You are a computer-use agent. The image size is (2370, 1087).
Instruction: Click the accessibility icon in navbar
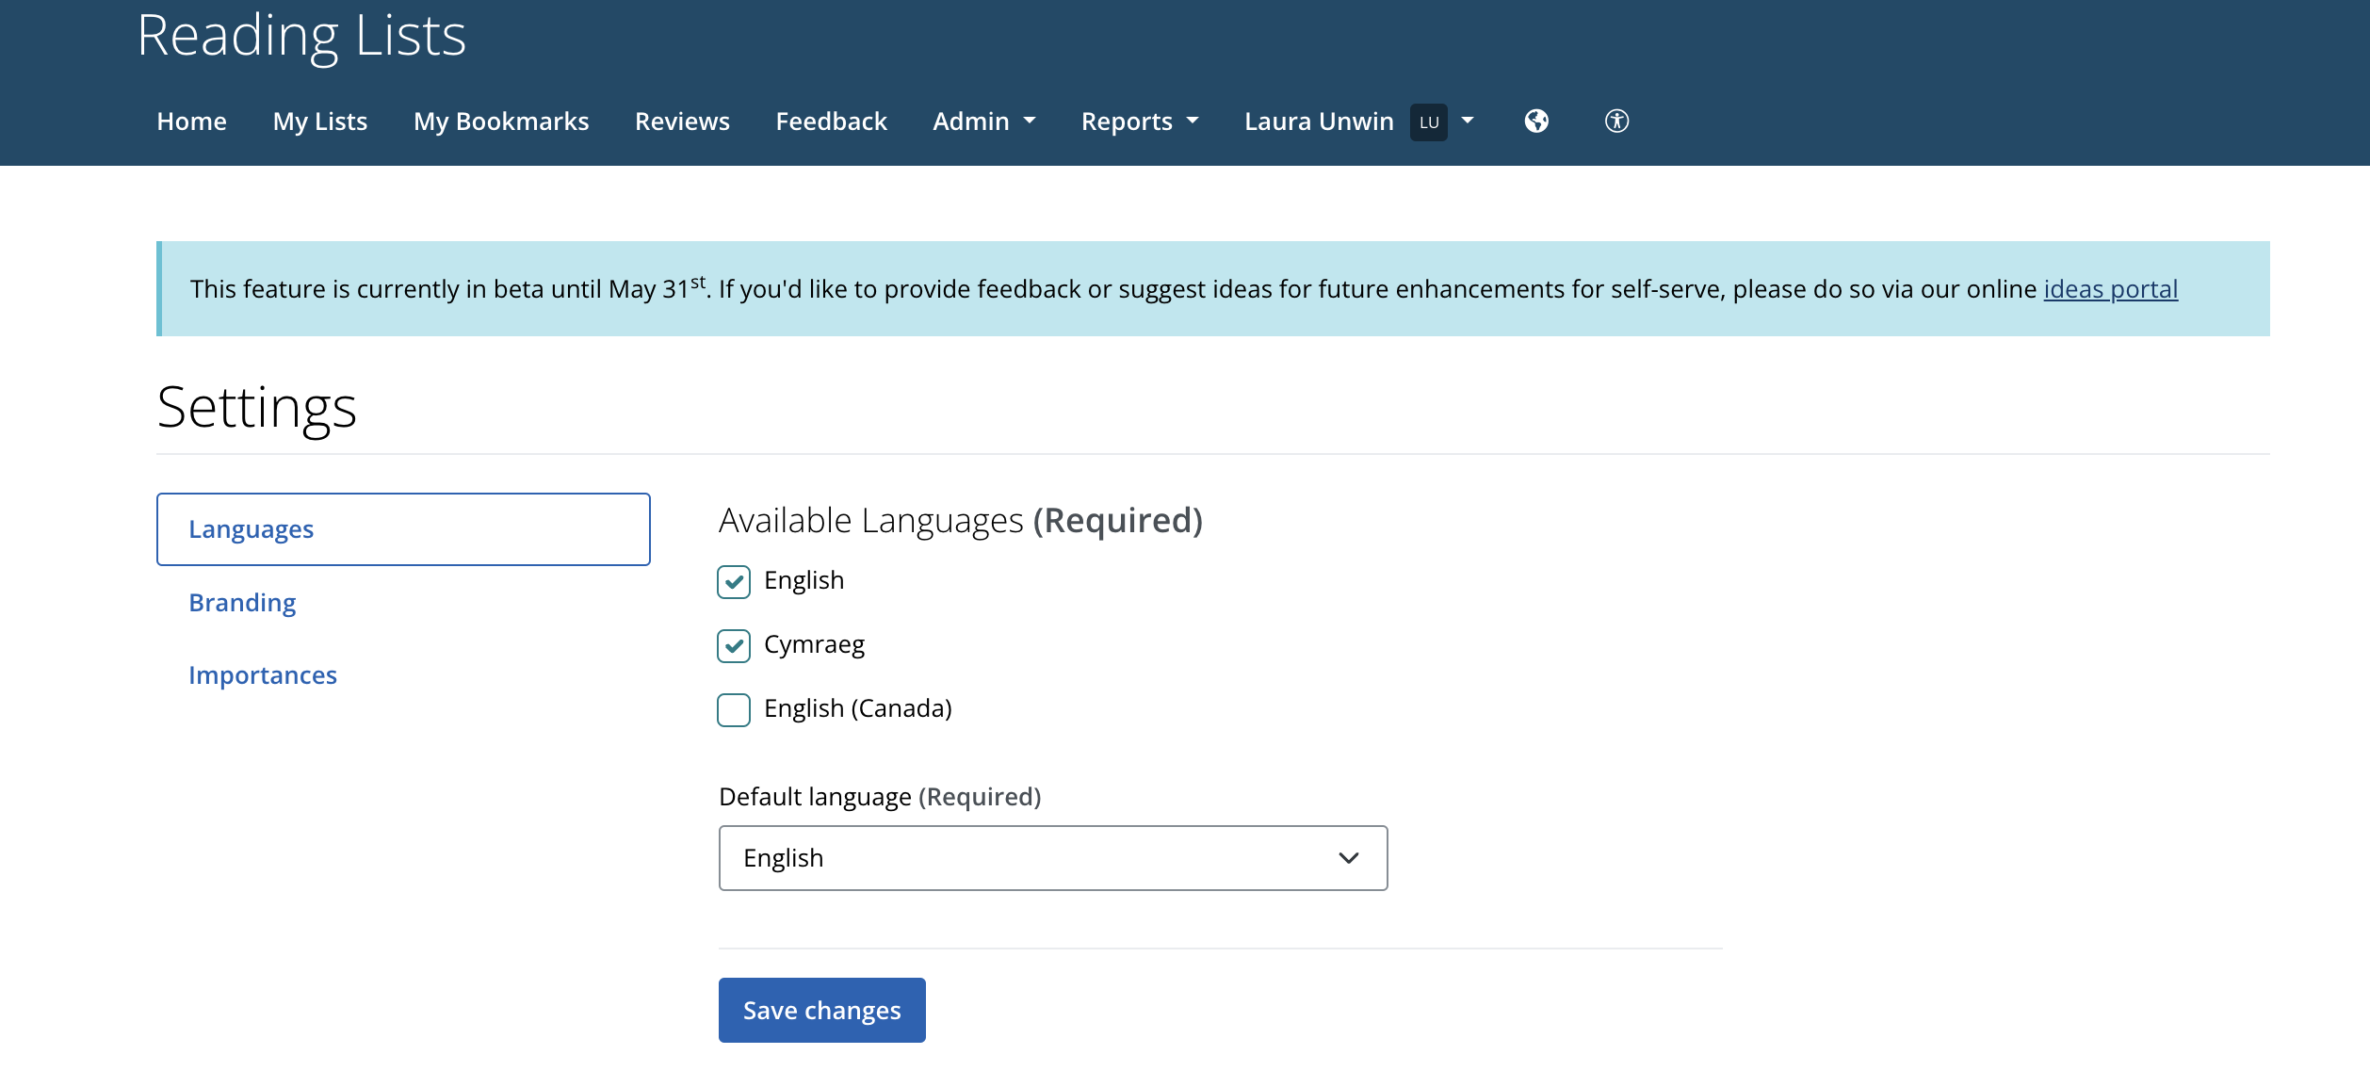(x=1616, y=121)
